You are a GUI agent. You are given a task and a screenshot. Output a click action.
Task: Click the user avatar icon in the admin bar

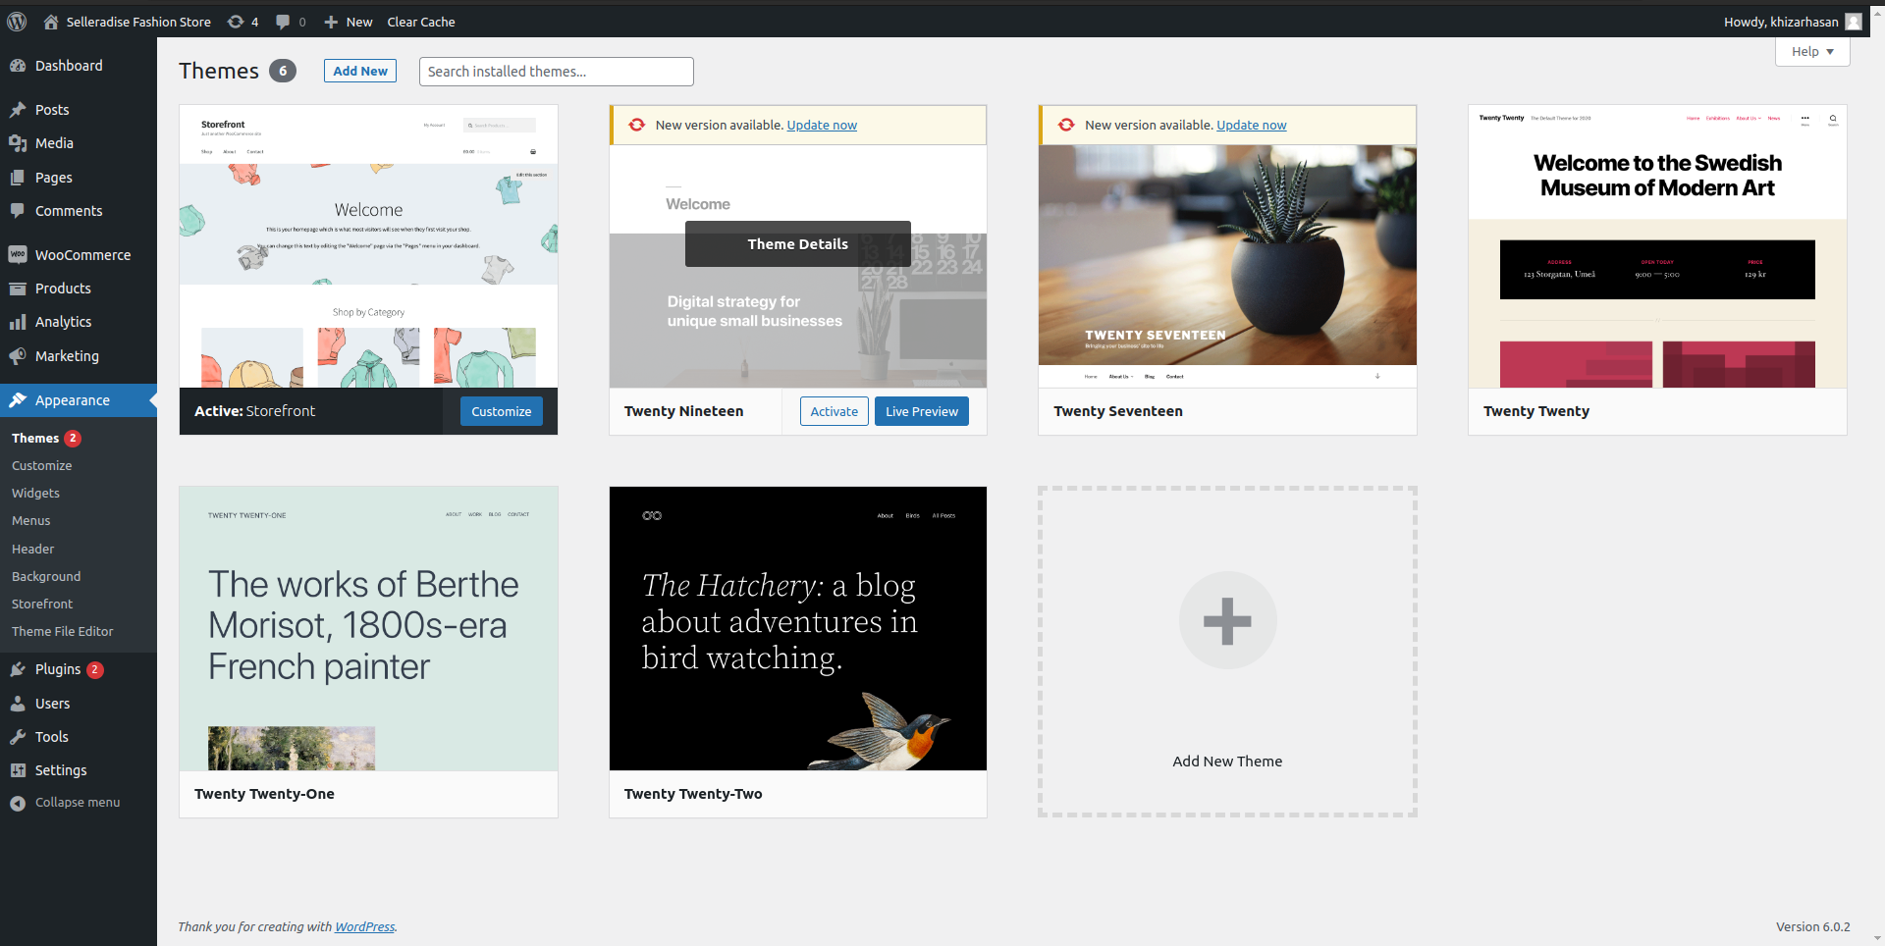point(1854,22)
